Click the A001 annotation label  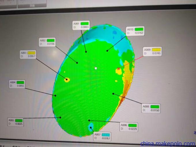[x=81, y=25]
